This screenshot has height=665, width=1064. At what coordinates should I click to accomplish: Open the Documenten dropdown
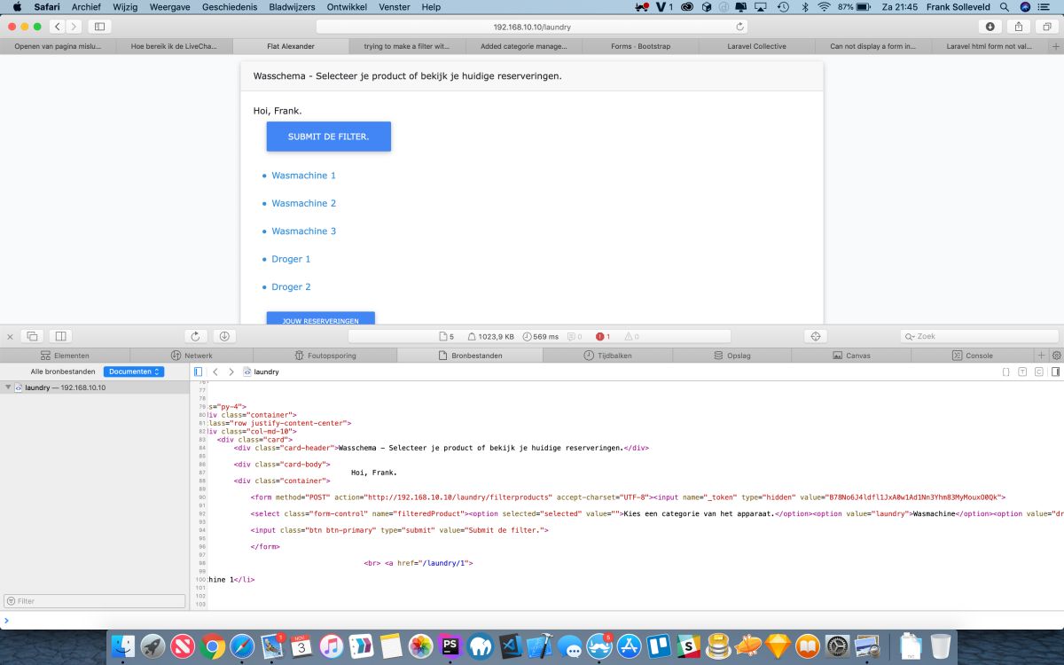pos(134,372)
